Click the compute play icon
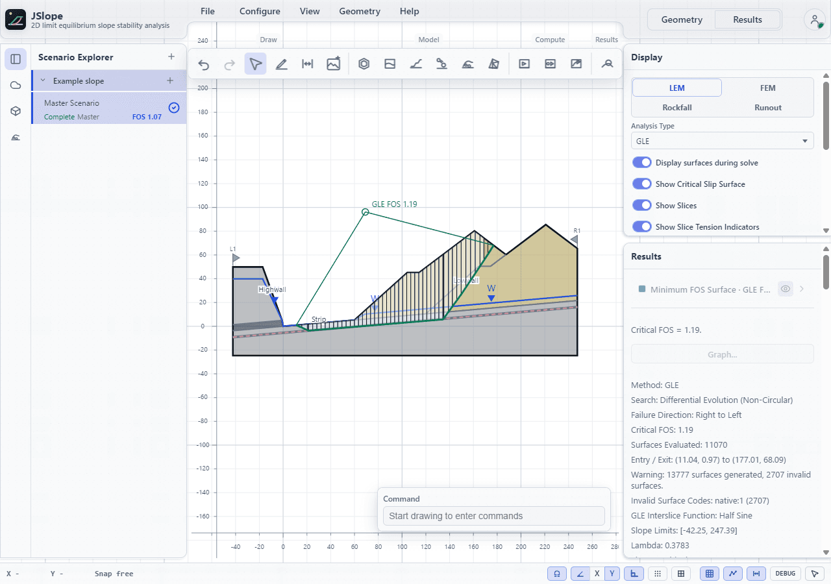Screen dimensions: 831x584 (x=524, y=64)
